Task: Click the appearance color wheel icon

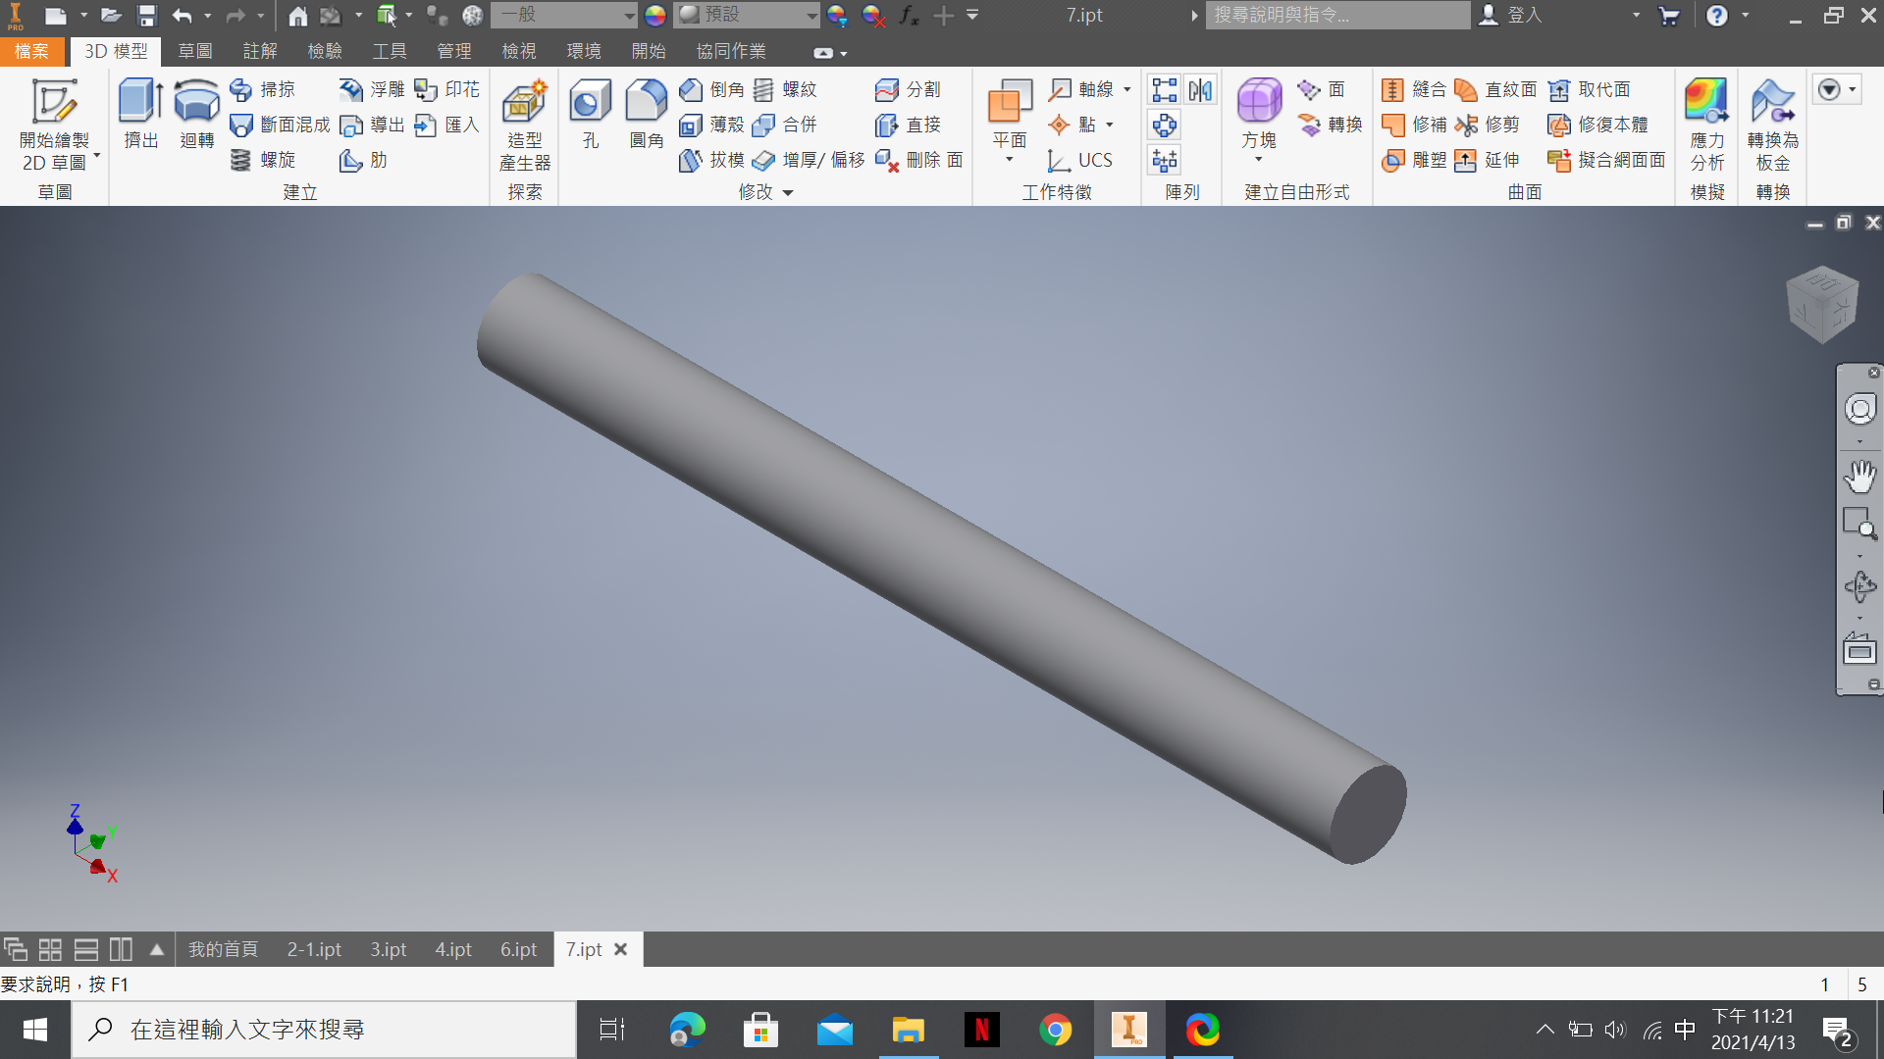Action: pos(655,16)
